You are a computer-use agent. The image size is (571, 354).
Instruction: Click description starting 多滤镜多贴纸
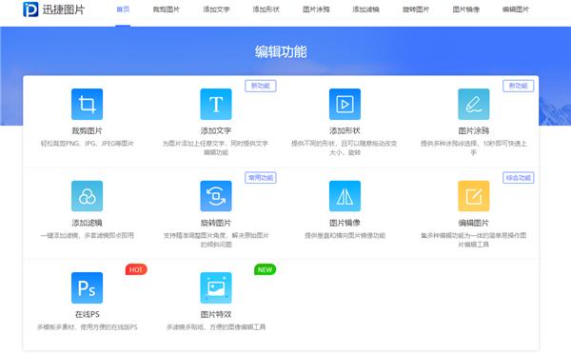click(x=216, y=327)
